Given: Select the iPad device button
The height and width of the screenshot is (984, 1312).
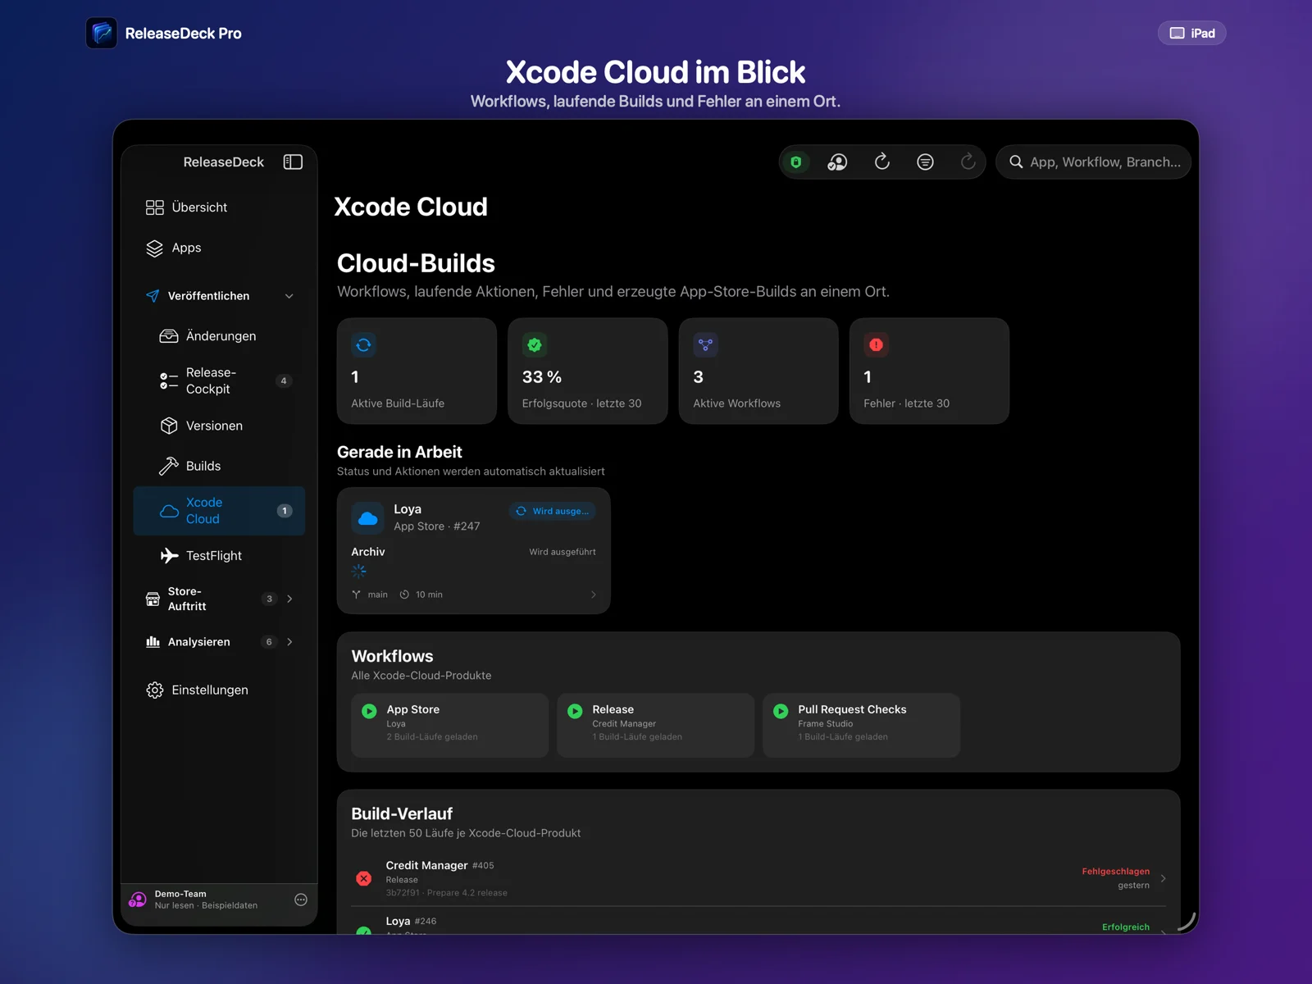Looking at the screenshot, I should (x=1192, y=33).
